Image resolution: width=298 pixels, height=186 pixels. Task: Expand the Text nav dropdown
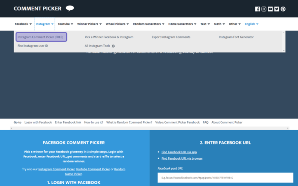[x=205, y=24]
